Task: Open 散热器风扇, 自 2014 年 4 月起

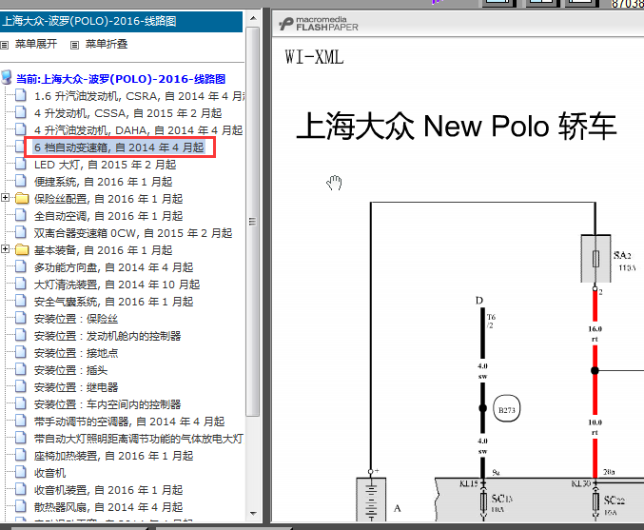Action: pyautogui.click(x=108, y=507)
